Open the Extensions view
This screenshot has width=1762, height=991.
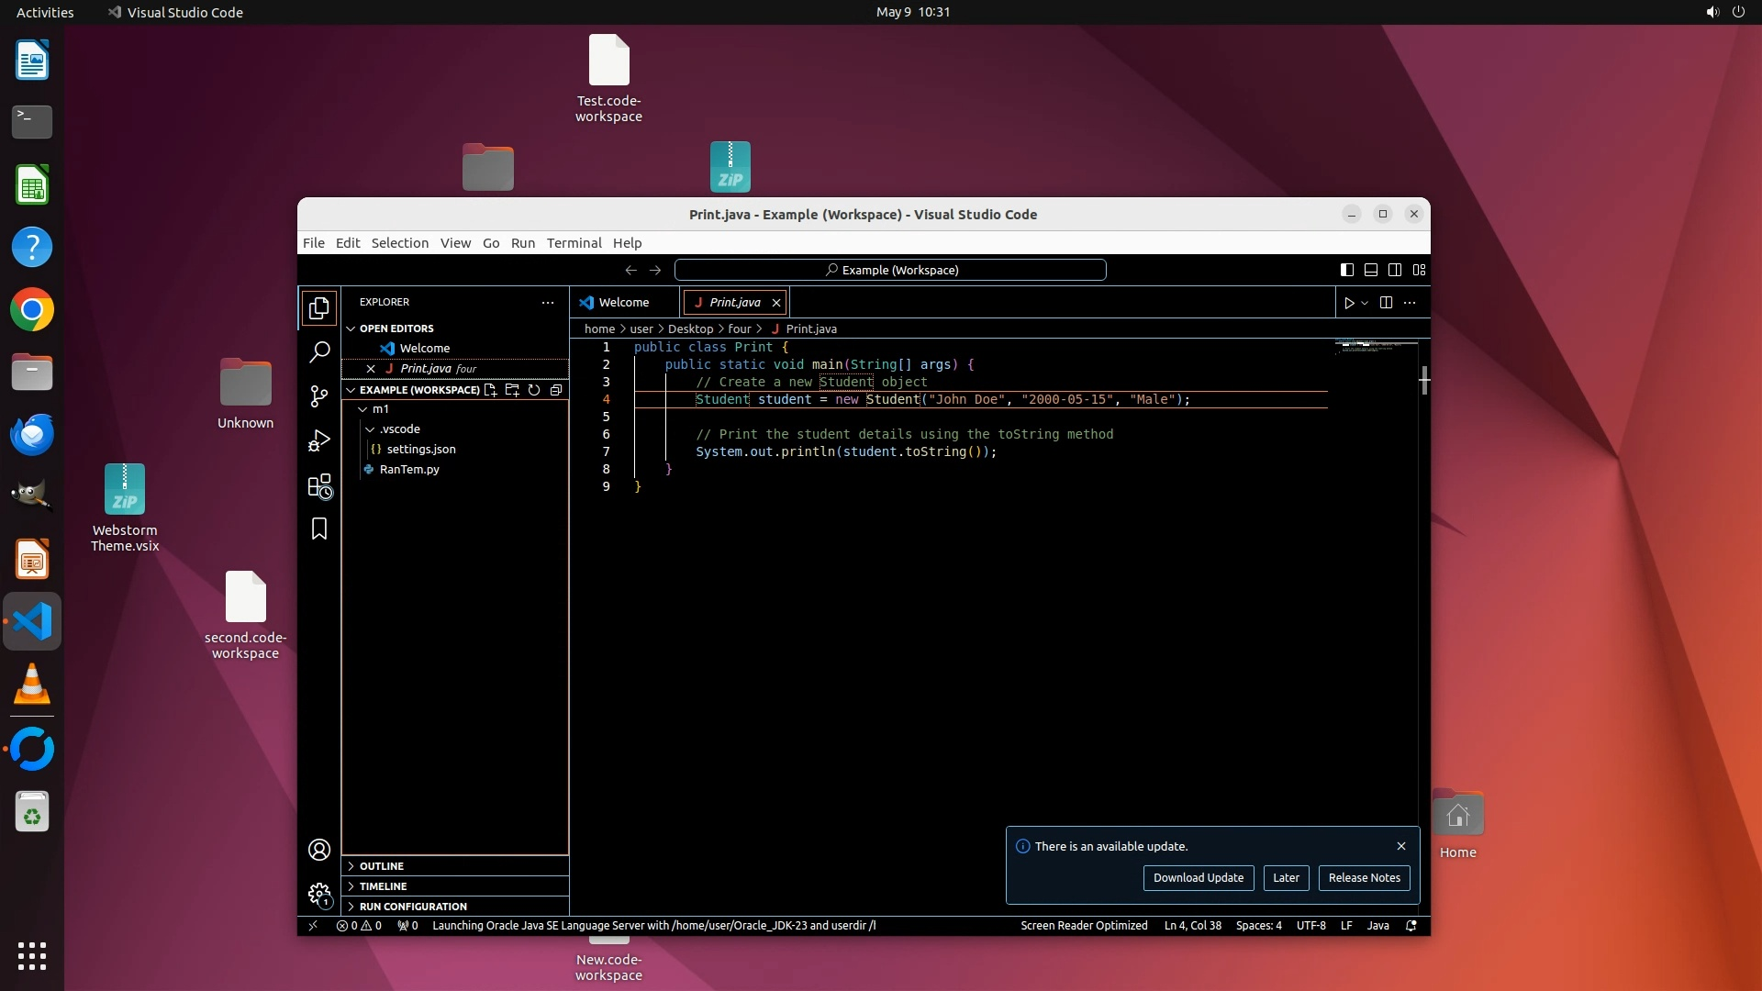click(319, 486)
